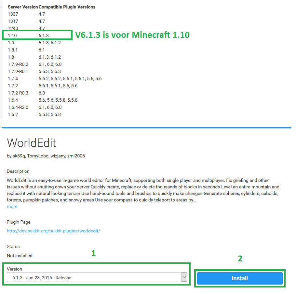The height and width of the screenshot is (294, 296).
Task: Click '5.6.3, 5.6.3' plugin versions cell
Action: (x=50, y=71)
